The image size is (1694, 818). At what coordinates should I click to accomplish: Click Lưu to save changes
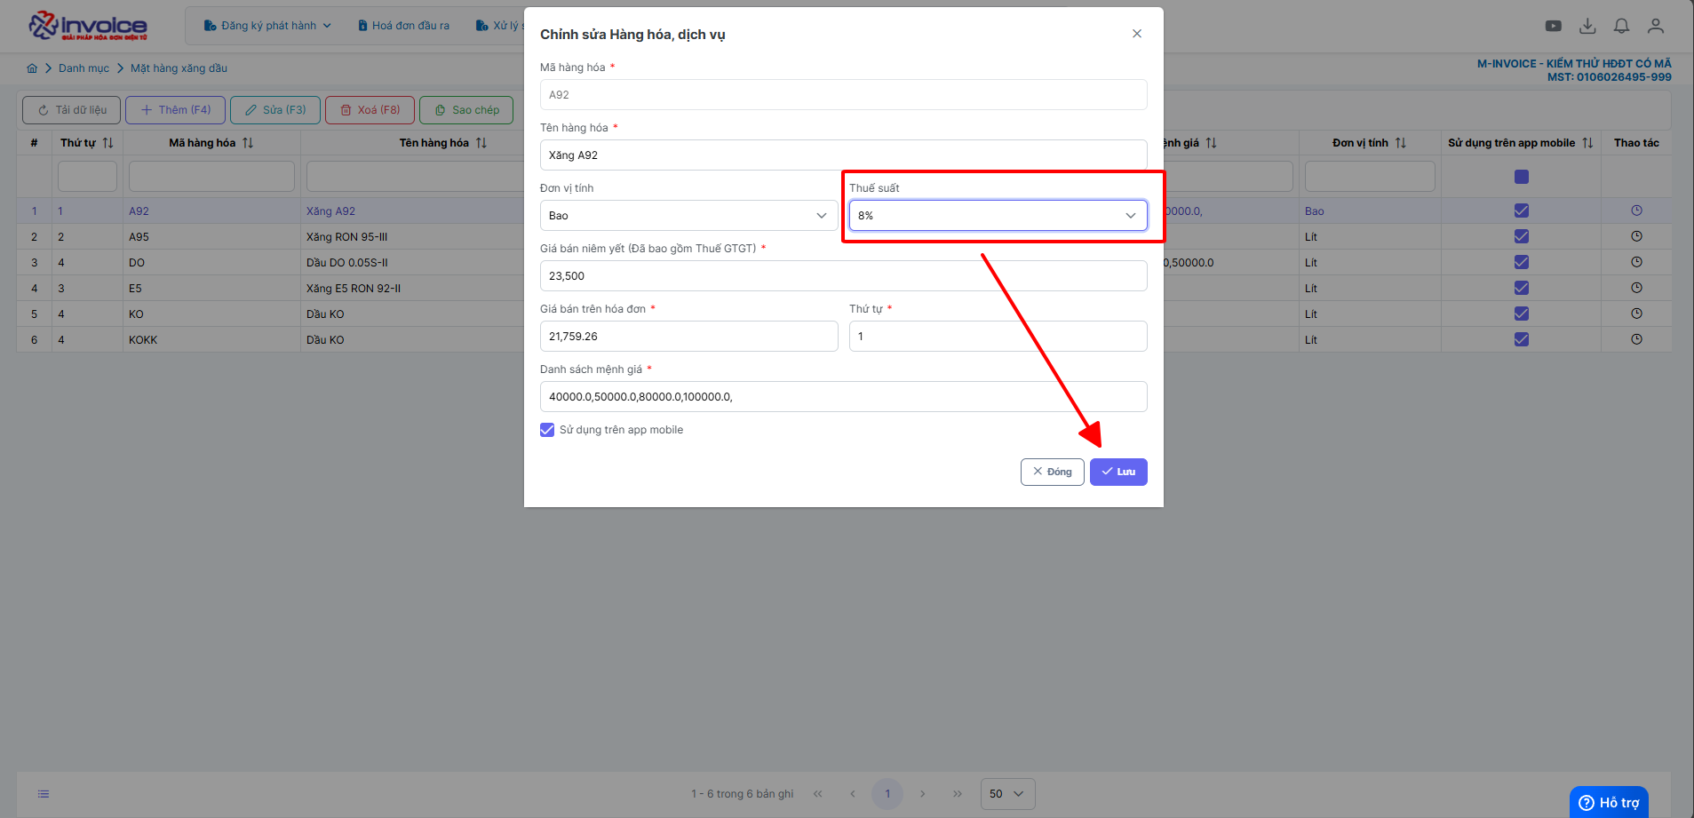tap(1118, 472)
